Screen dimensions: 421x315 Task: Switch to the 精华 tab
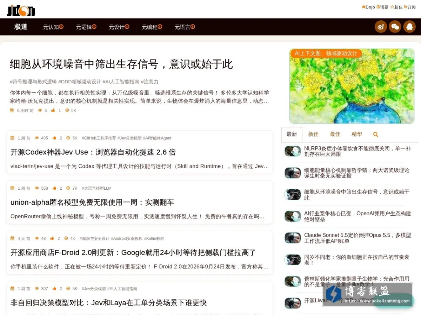[x=357, y=134]
